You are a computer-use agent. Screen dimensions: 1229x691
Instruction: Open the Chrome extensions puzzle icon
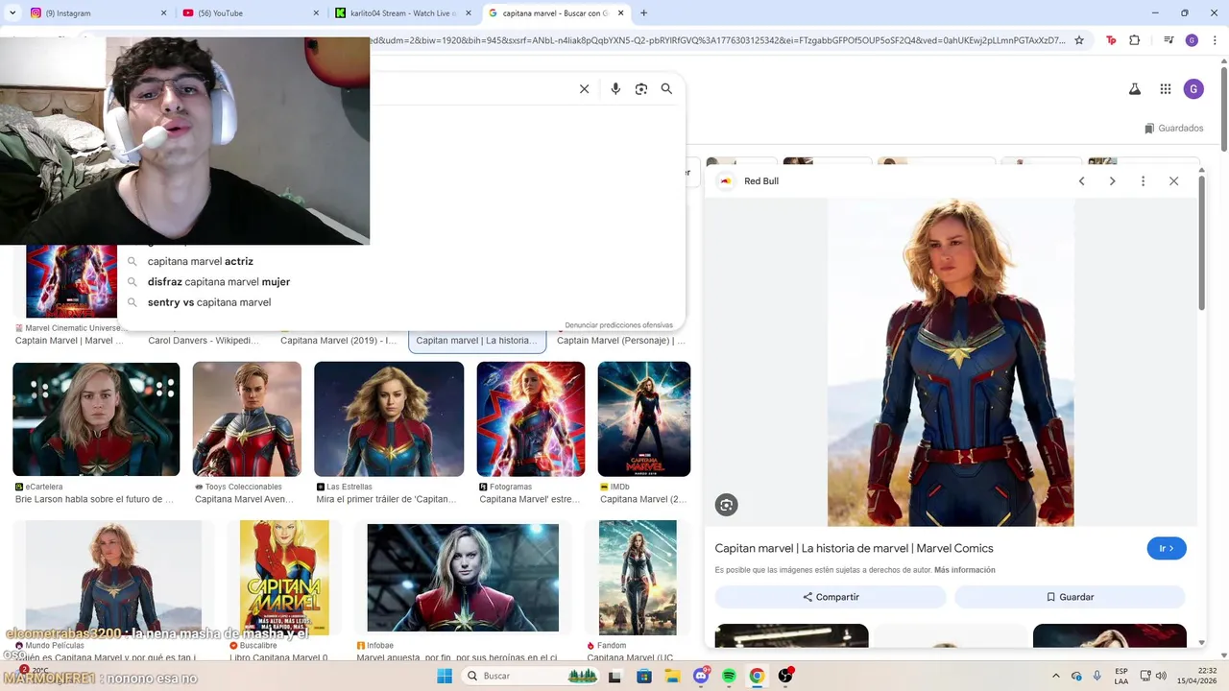pos(1135,40)
